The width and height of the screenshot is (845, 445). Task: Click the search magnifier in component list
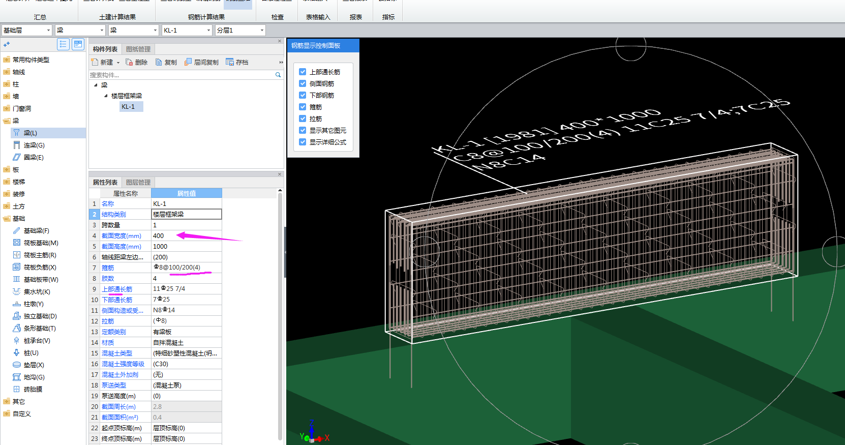(278, 75)
